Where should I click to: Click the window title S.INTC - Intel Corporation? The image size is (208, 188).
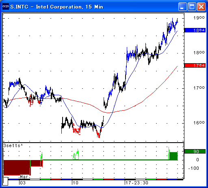pyautogui.click(x=56, y=7)
